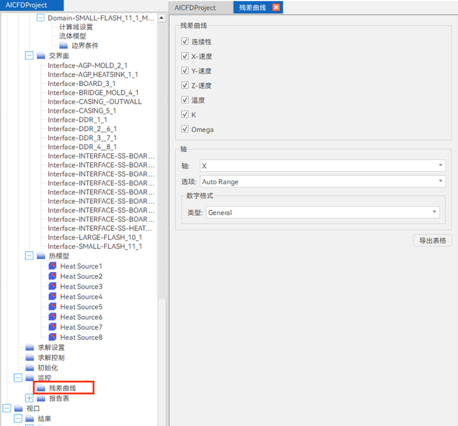Click the 求解控制 folder icon
The image size is (458, 426).
coord(30,358)
